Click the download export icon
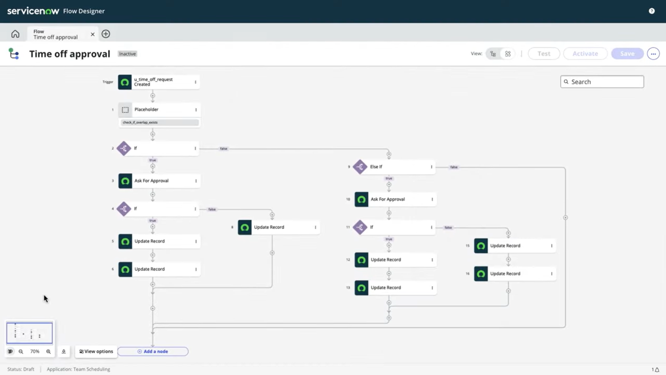Screen dimensions: 666x375 point(63,352)
